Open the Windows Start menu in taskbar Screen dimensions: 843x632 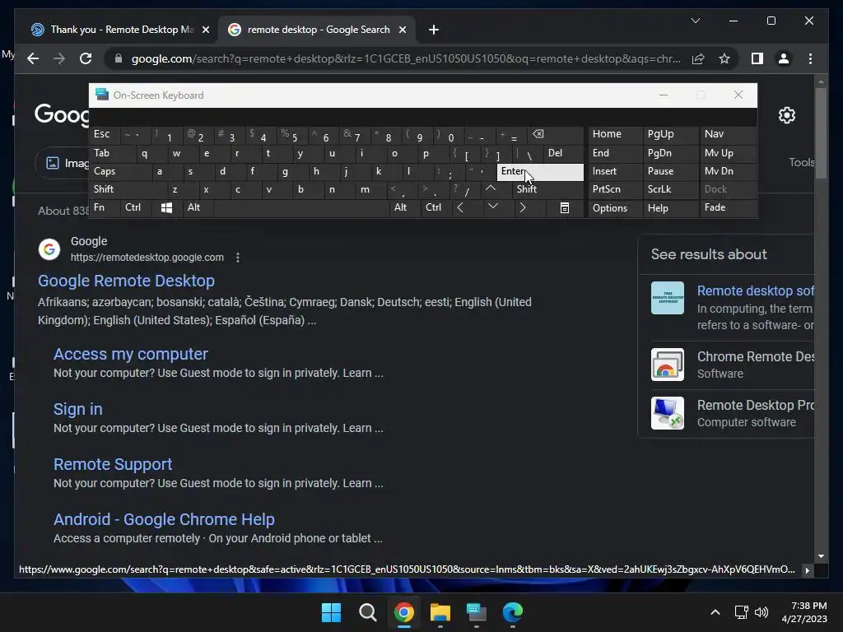pyautogui.click(x=331, y=612)
